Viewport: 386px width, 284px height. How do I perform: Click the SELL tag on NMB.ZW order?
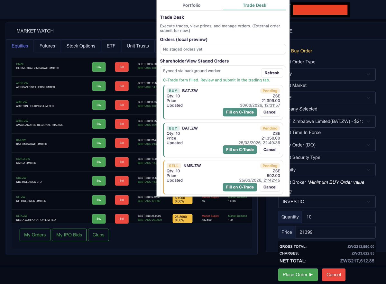[174, 166]
